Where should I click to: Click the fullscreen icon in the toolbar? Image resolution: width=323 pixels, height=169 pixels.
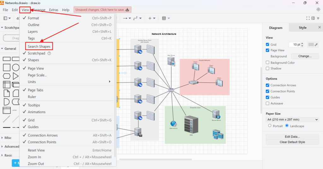308,19
